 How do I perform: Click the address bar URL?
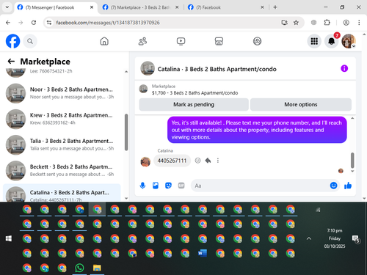click(x=108, y=23)
